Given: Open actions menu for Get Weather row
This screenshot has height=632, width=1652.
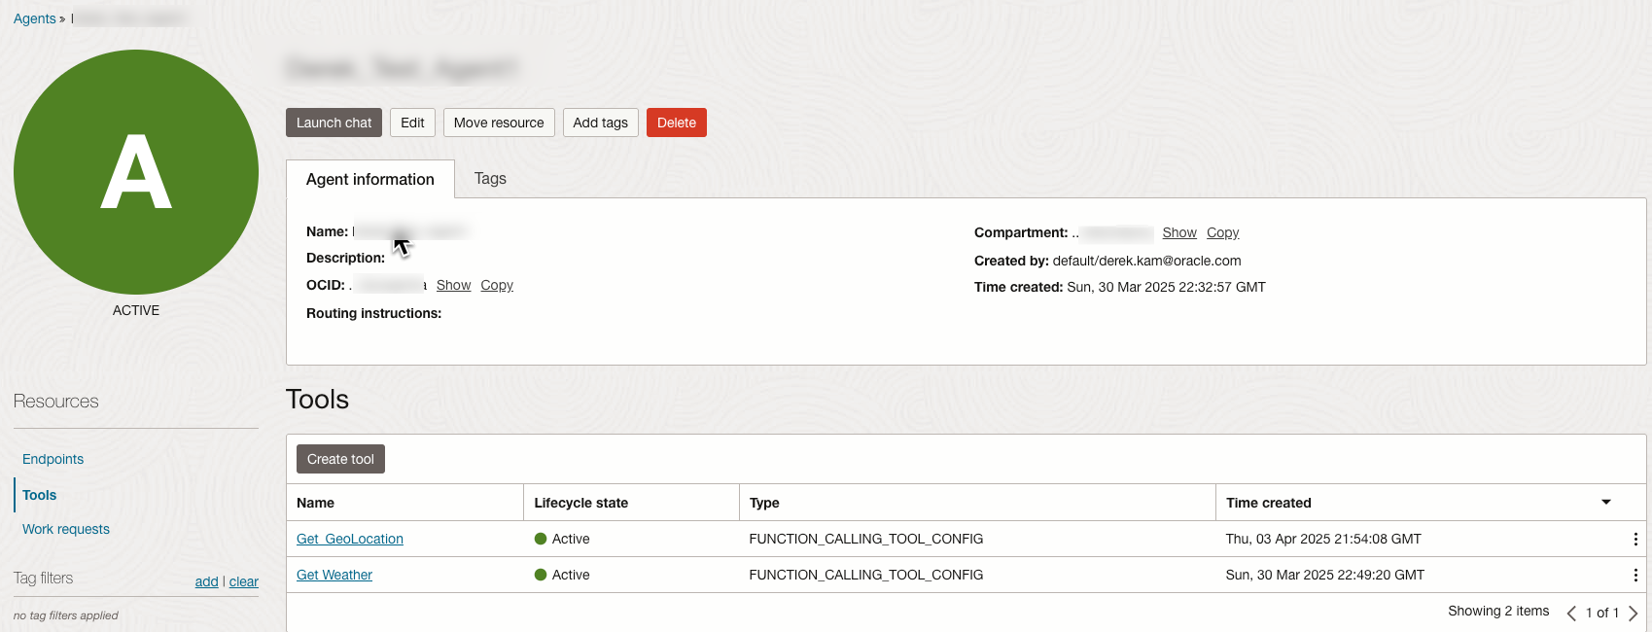Looking at the screenshot, I should pyautogui.click(x=1634, y=575).
